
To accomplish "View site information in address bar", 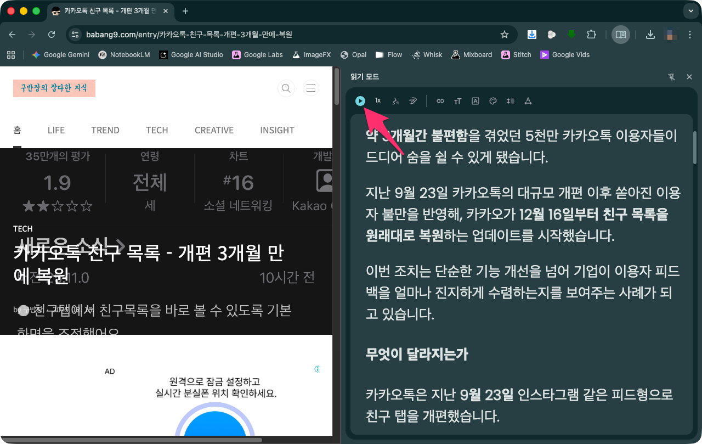I will click(x=76, y=35).
